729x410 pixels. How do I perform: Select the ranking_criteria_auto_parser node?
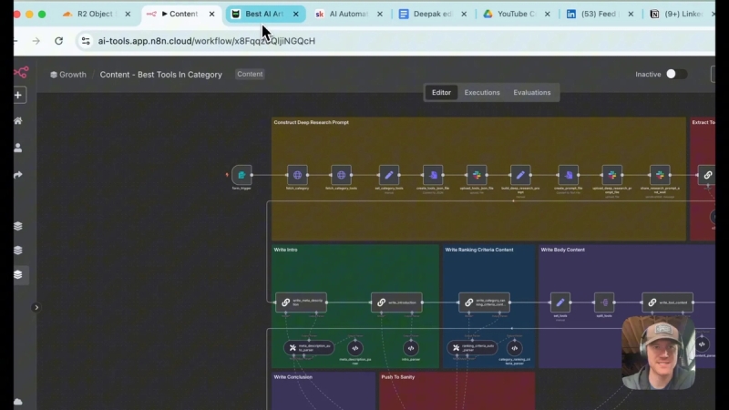point(472,348)
